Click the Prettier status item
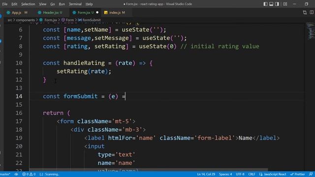The height and width of the screenshot is (177, 315). [x=297, y=174]
